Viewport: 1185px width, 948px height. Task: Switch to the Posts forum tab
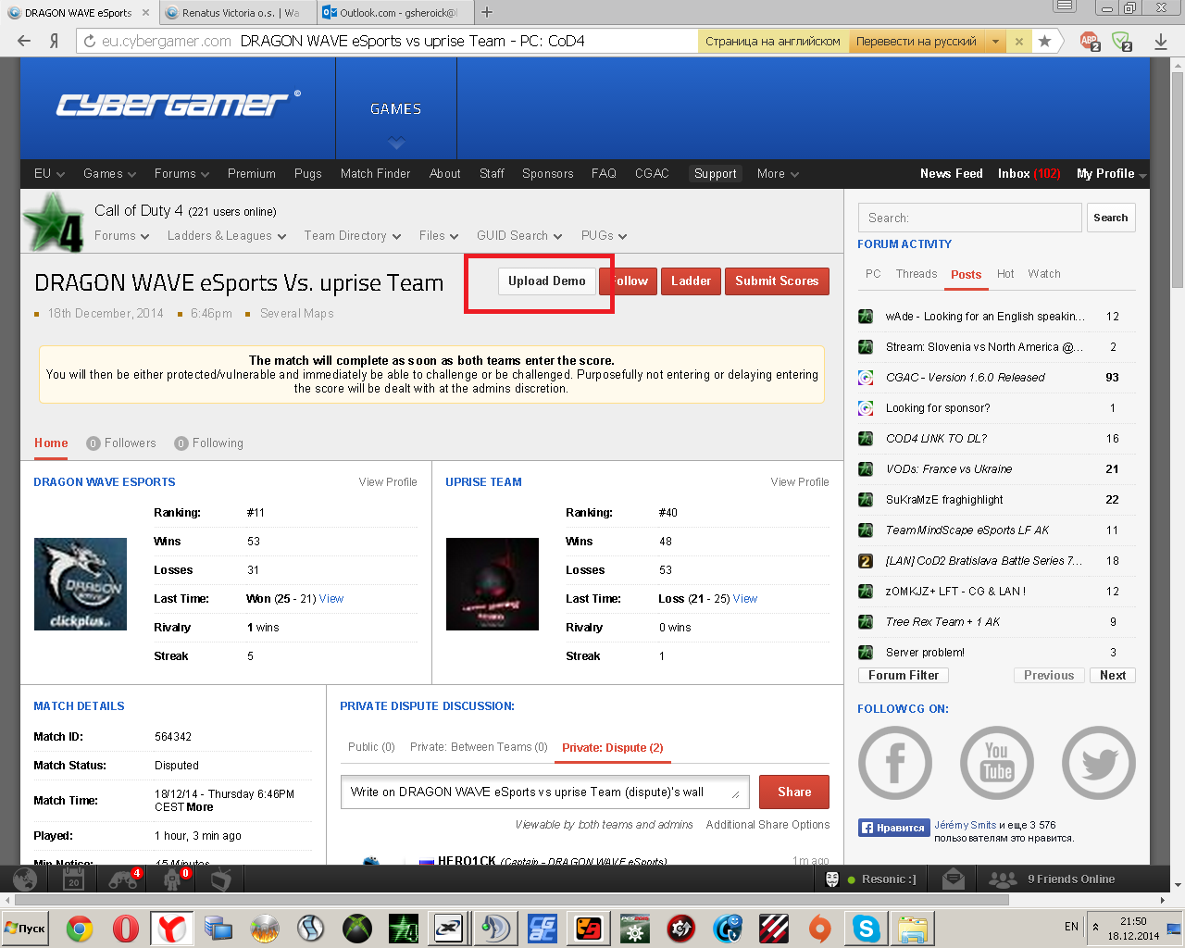[x=966, y=274]
